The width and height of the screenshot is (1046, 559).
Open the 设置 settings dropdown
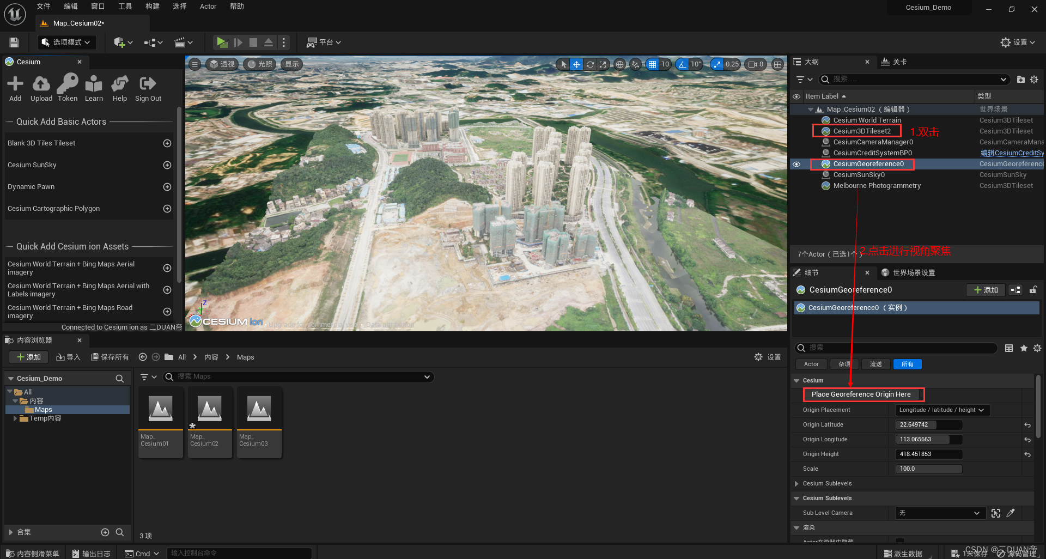(x=1018, y=42)
